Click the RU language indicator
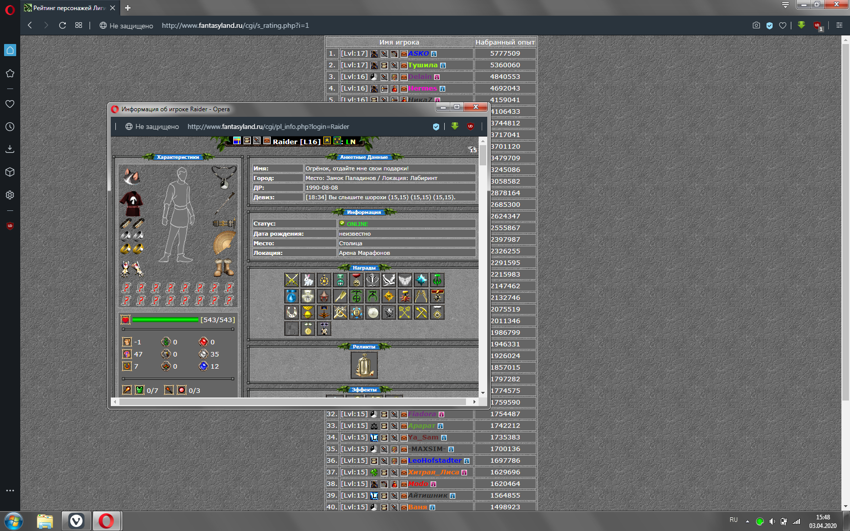 (734, 520)
